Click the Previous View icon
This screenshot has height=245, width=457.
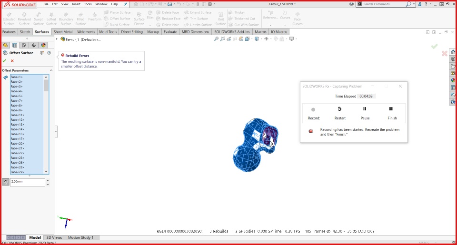coord(229,39)
